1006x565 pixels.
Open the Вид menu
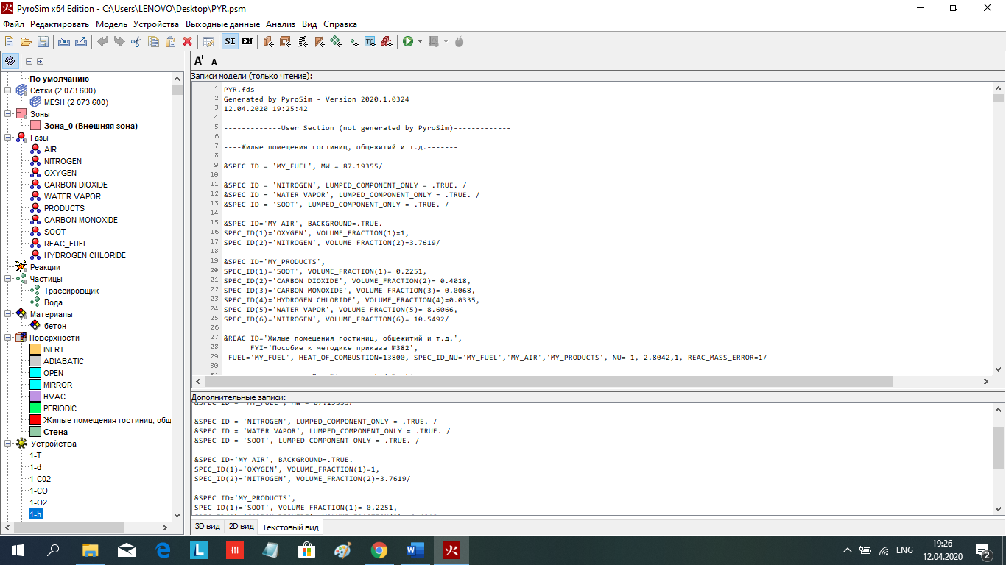pyautogui.click(x=309, y=24)
